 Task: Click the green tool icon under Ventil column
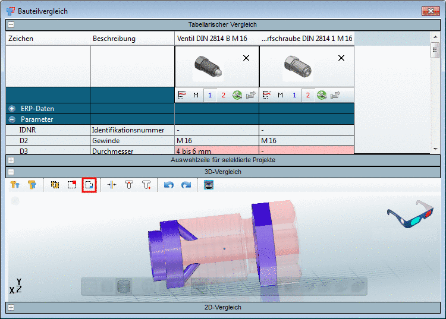(x=237, y=95)
